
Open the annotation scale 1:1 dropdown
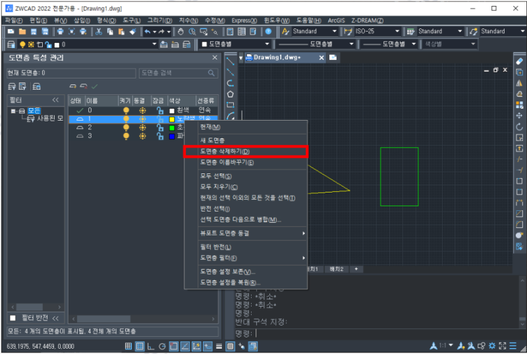point(451,345)
